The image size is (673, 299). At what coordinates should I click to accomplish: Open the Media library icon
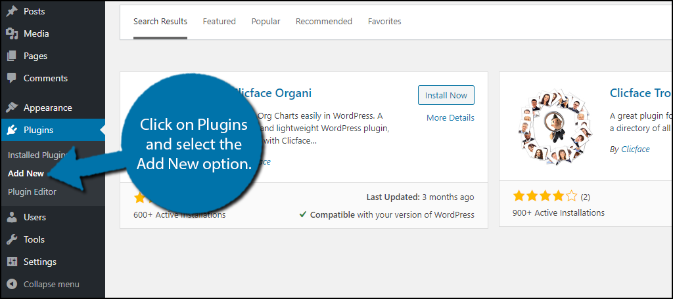coord(12,33)
